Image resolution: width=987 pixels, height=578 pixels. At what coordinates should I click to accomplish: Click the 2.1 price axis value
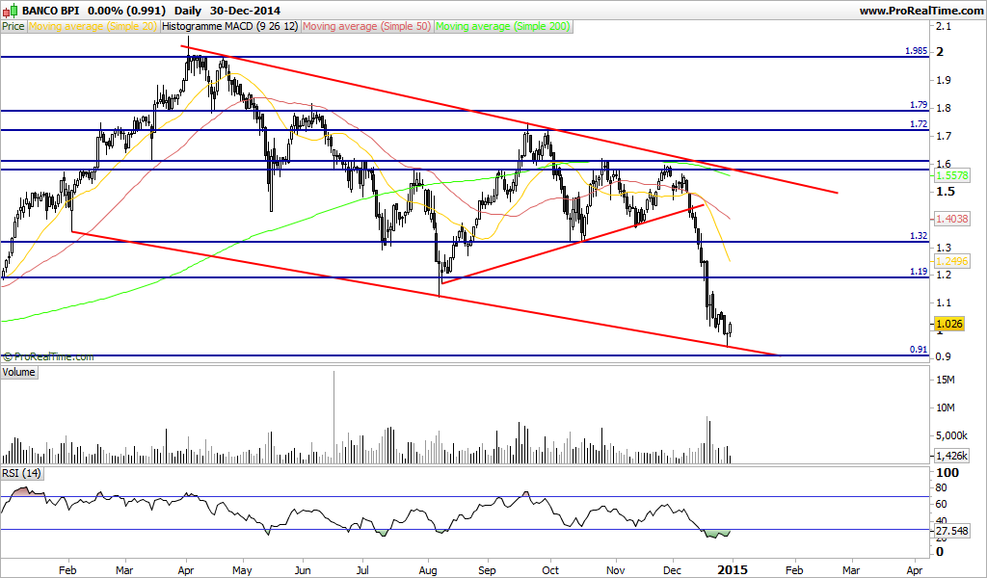[944, 26]
